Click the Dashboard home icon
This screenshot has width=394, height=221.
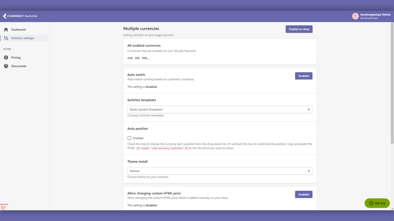point(6,29)
